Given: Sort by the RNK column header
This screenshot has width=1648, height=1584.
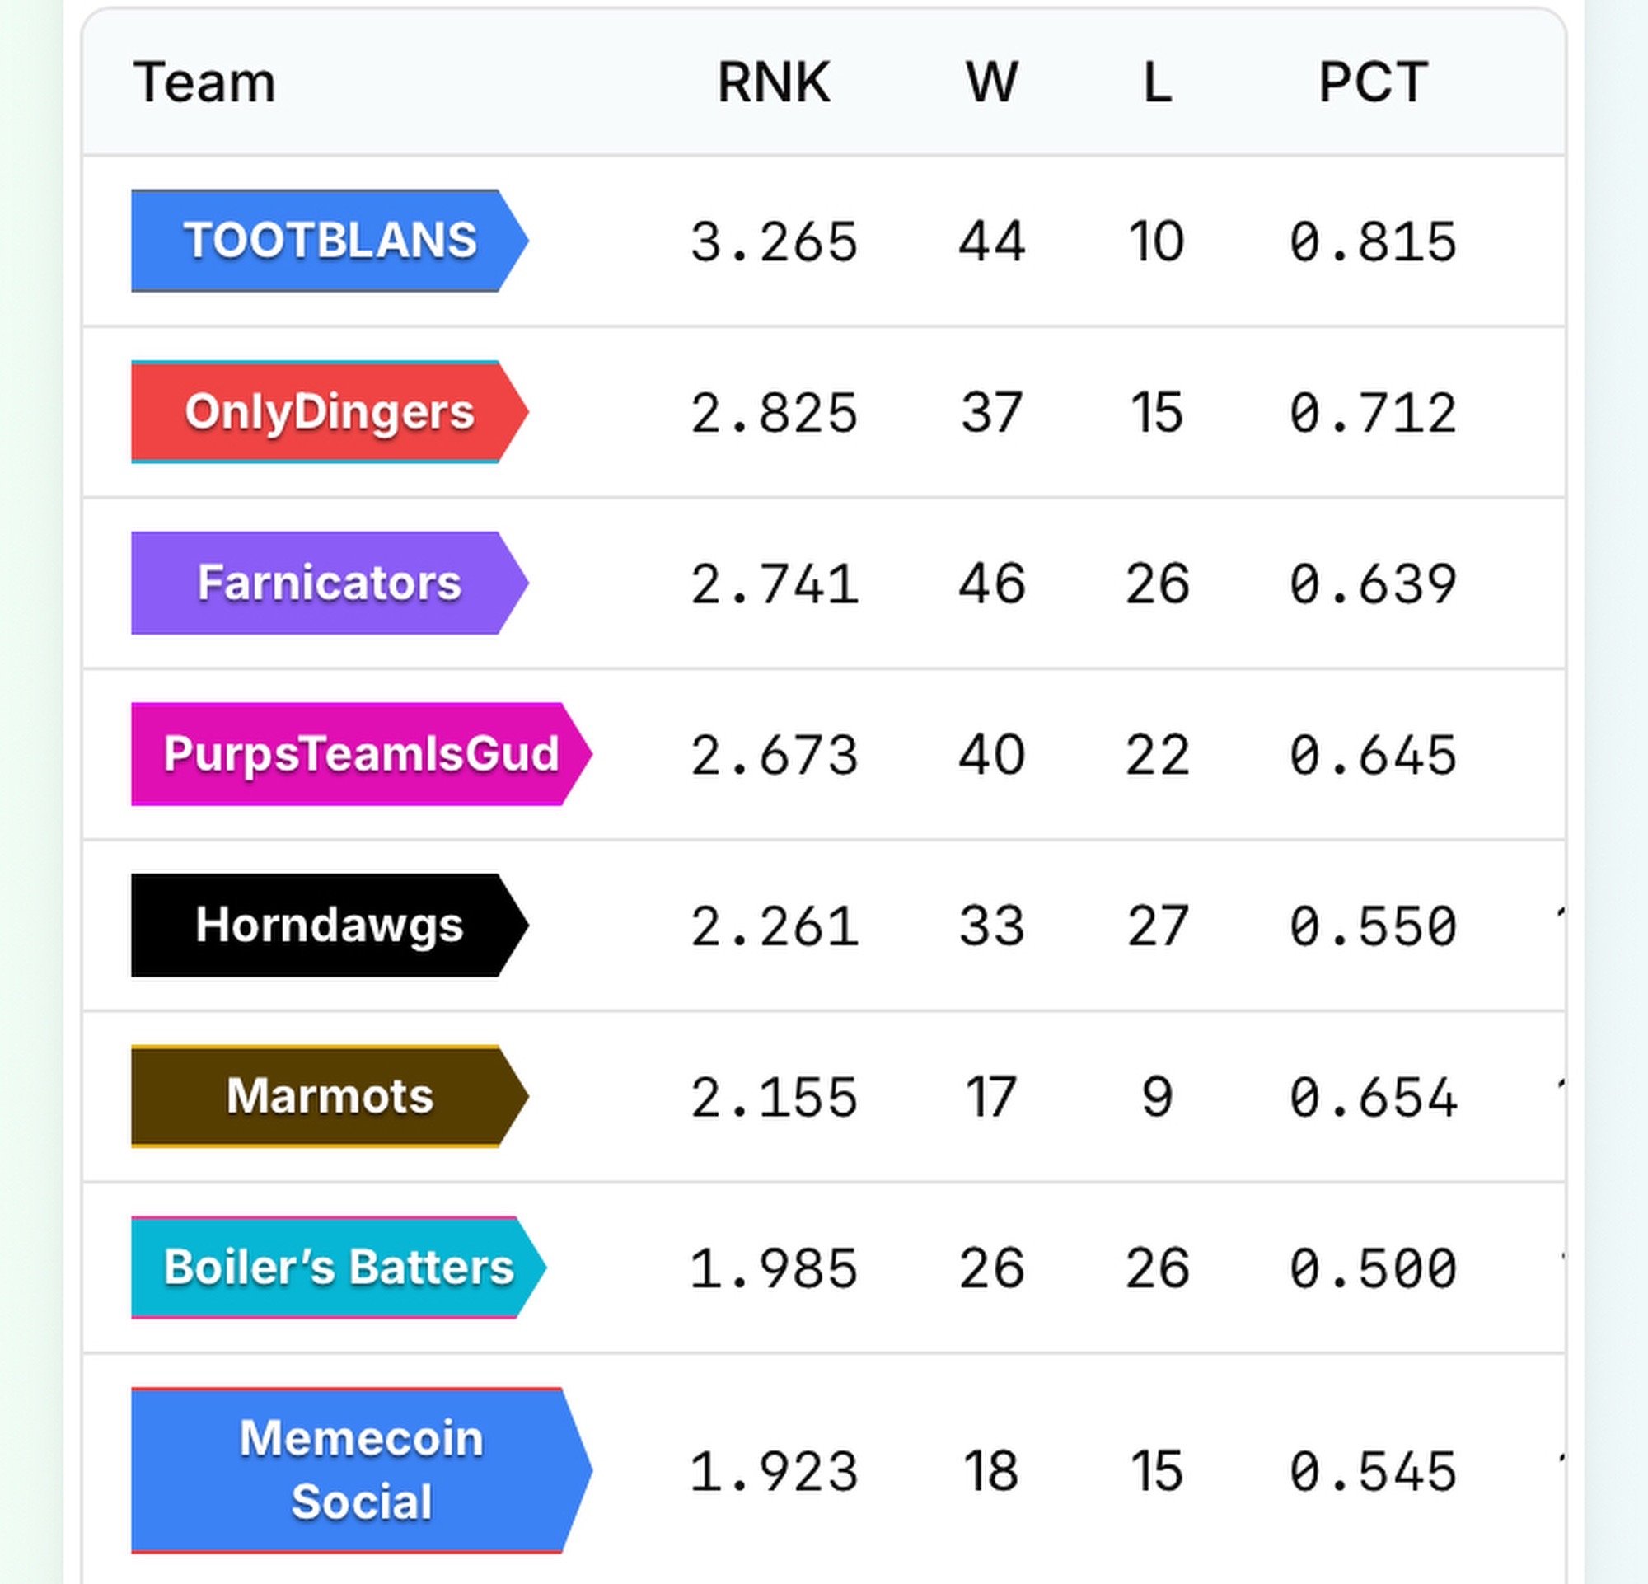Looking at the screenshot, I should (x=773, y=82).
